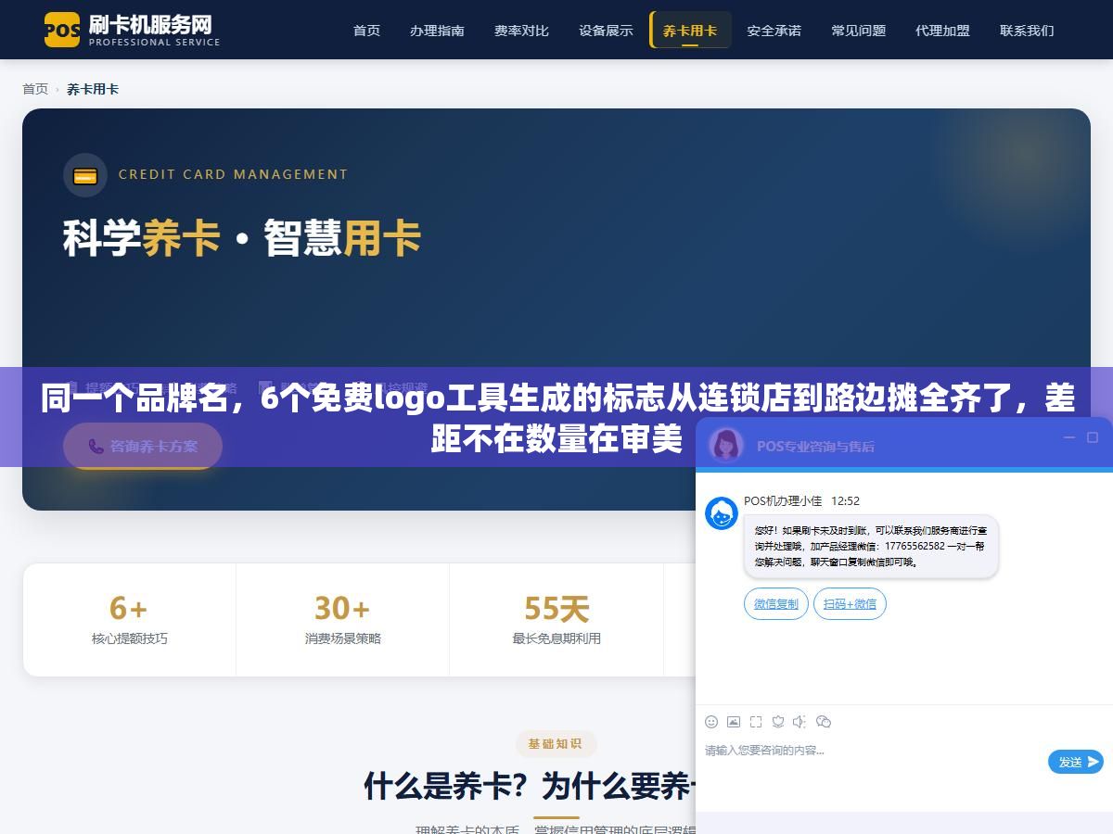Click the CREDIT CARD MANAGEMENT label
The image size is (1113, 834).
pos(233,174)
